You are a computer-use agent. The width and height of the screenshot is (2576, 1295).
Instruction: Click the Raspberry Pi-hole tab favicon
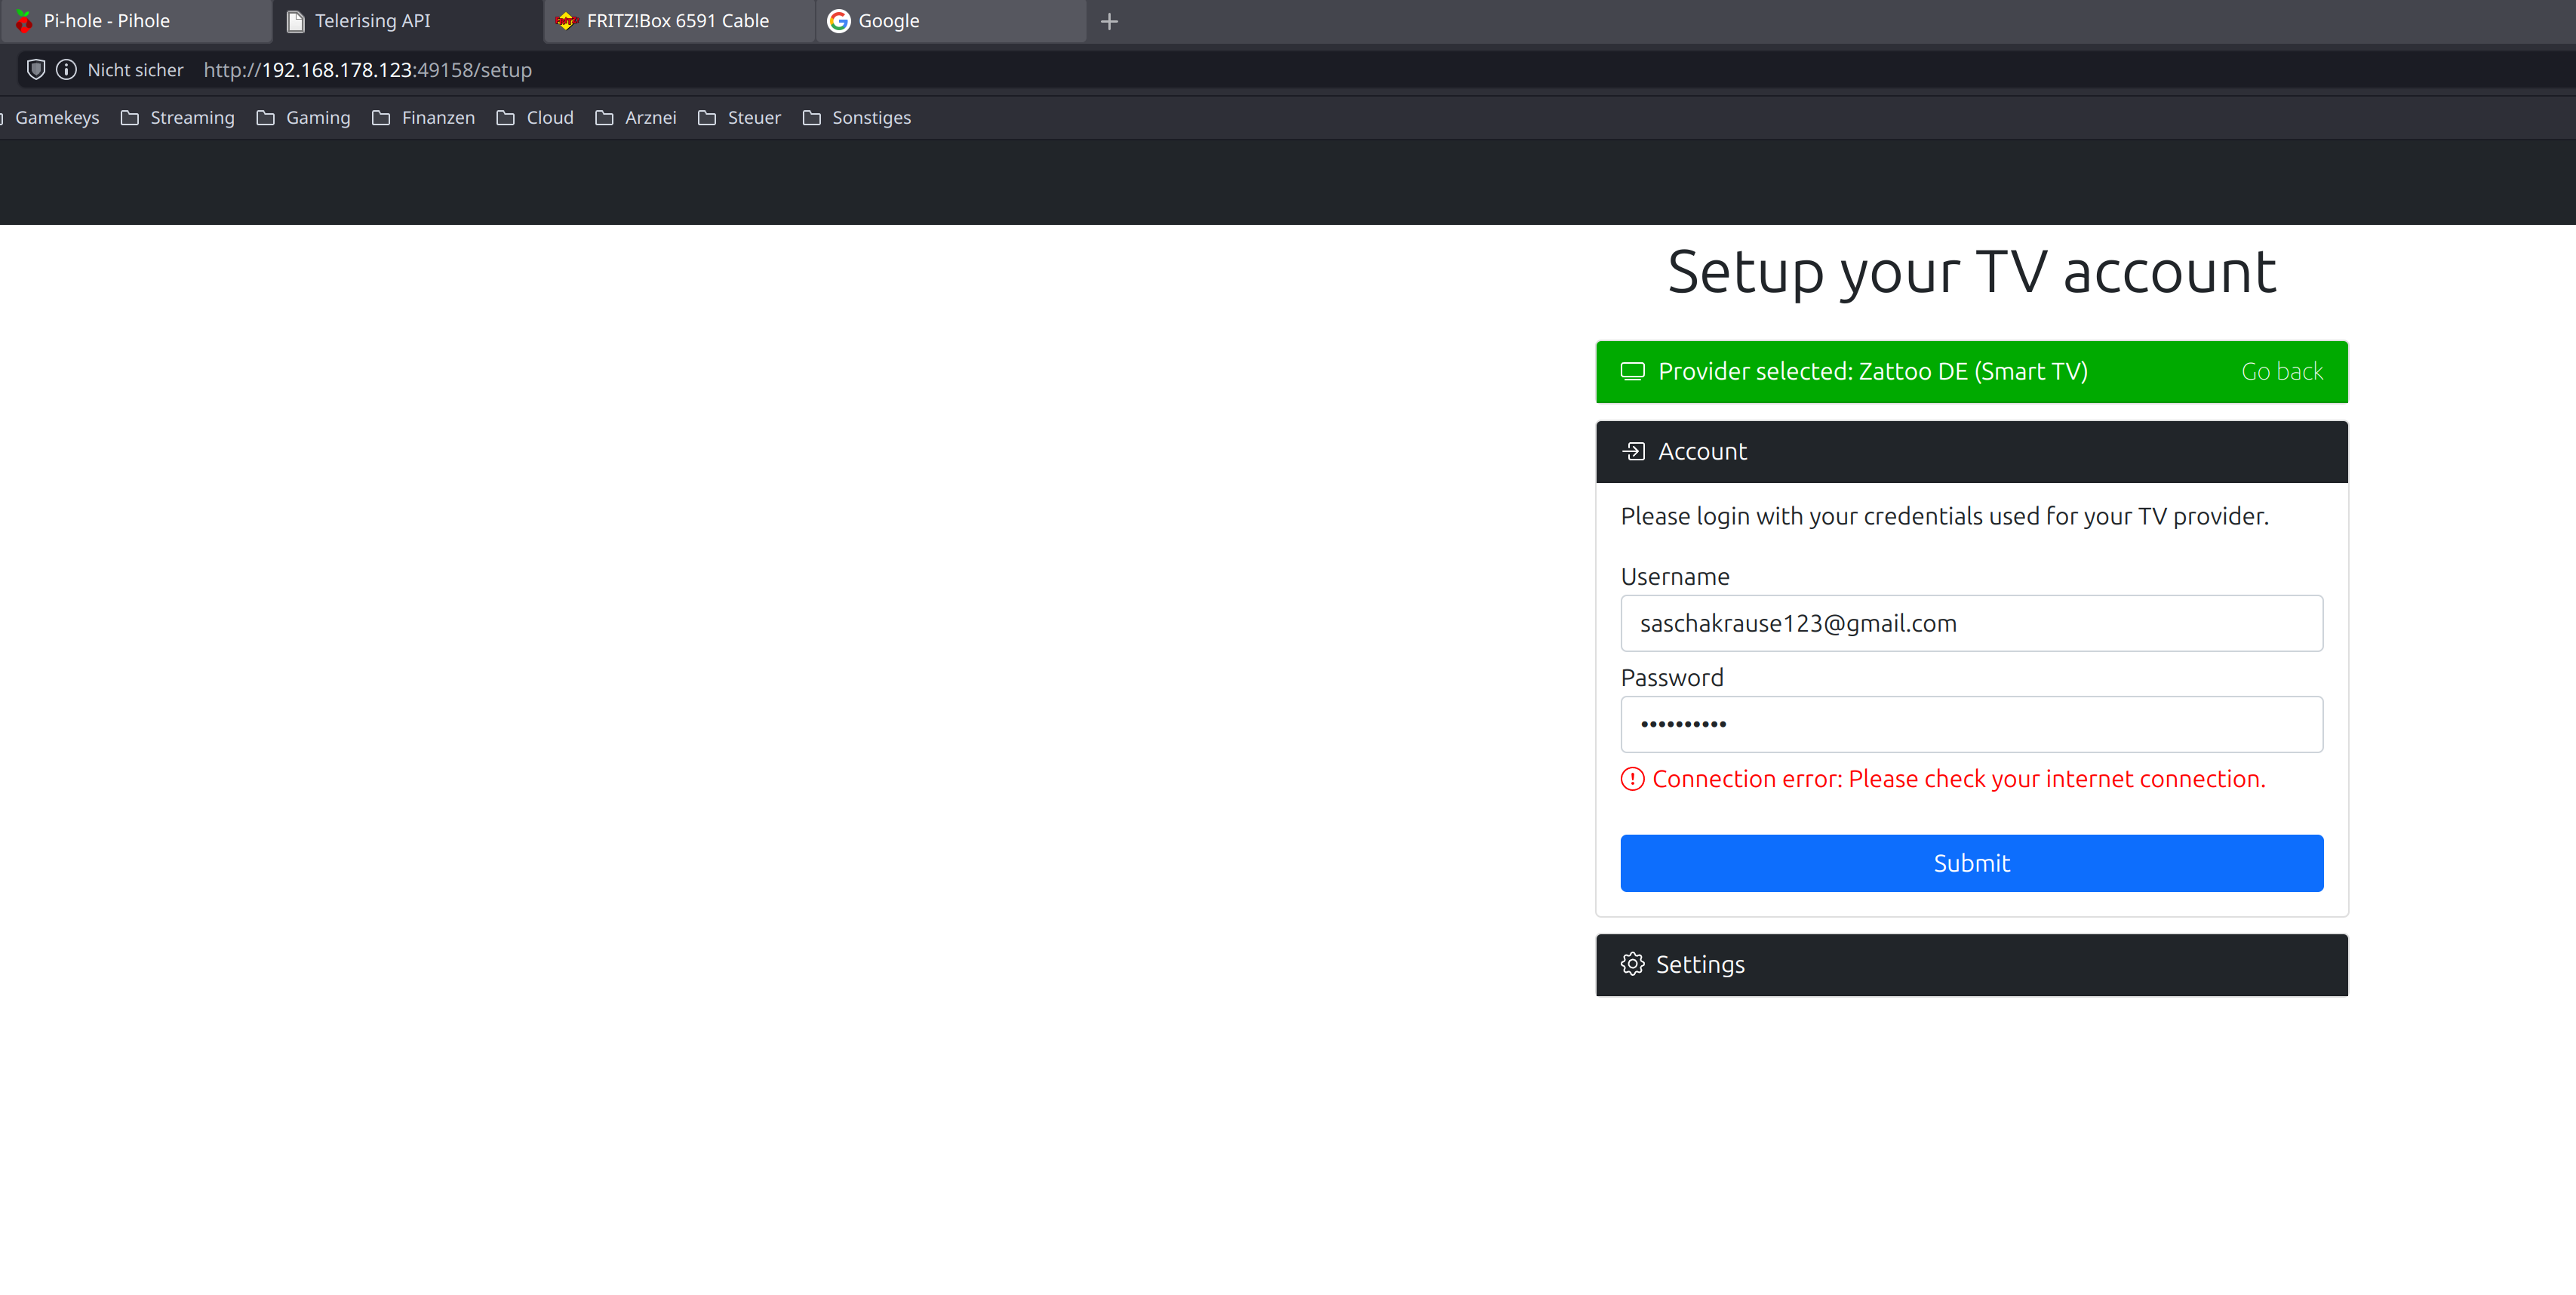tap(24, 21)
